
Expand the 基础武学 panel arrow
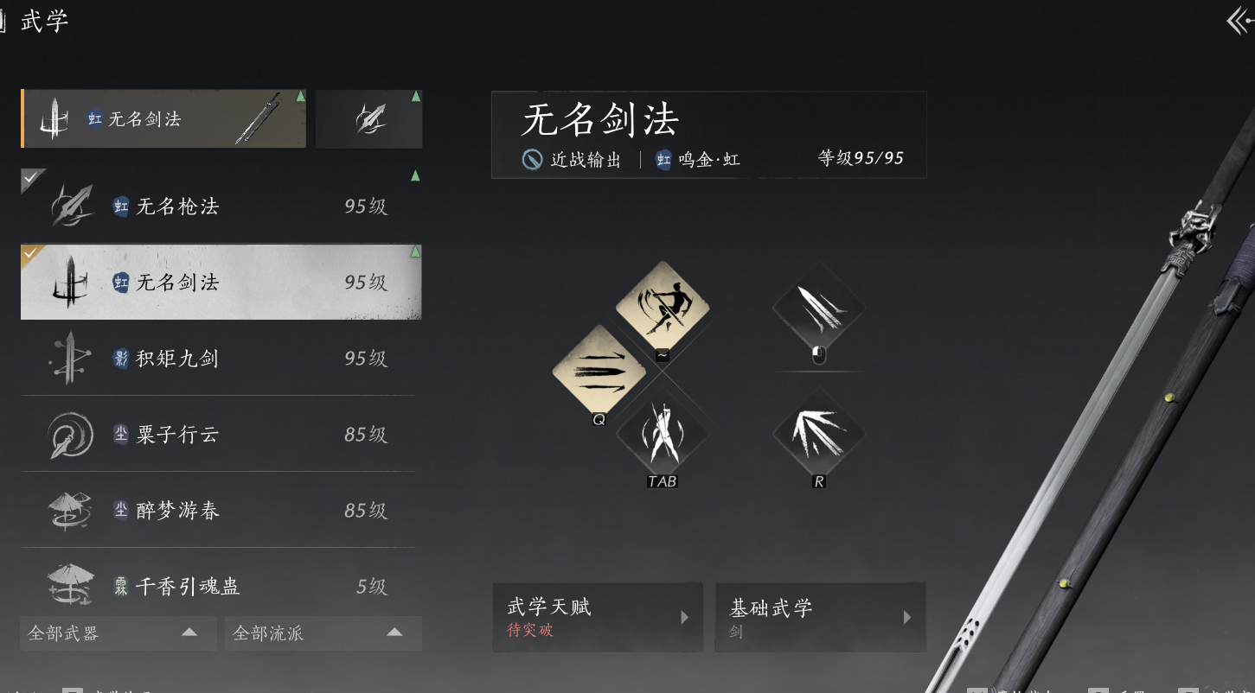tap(907, 617)
